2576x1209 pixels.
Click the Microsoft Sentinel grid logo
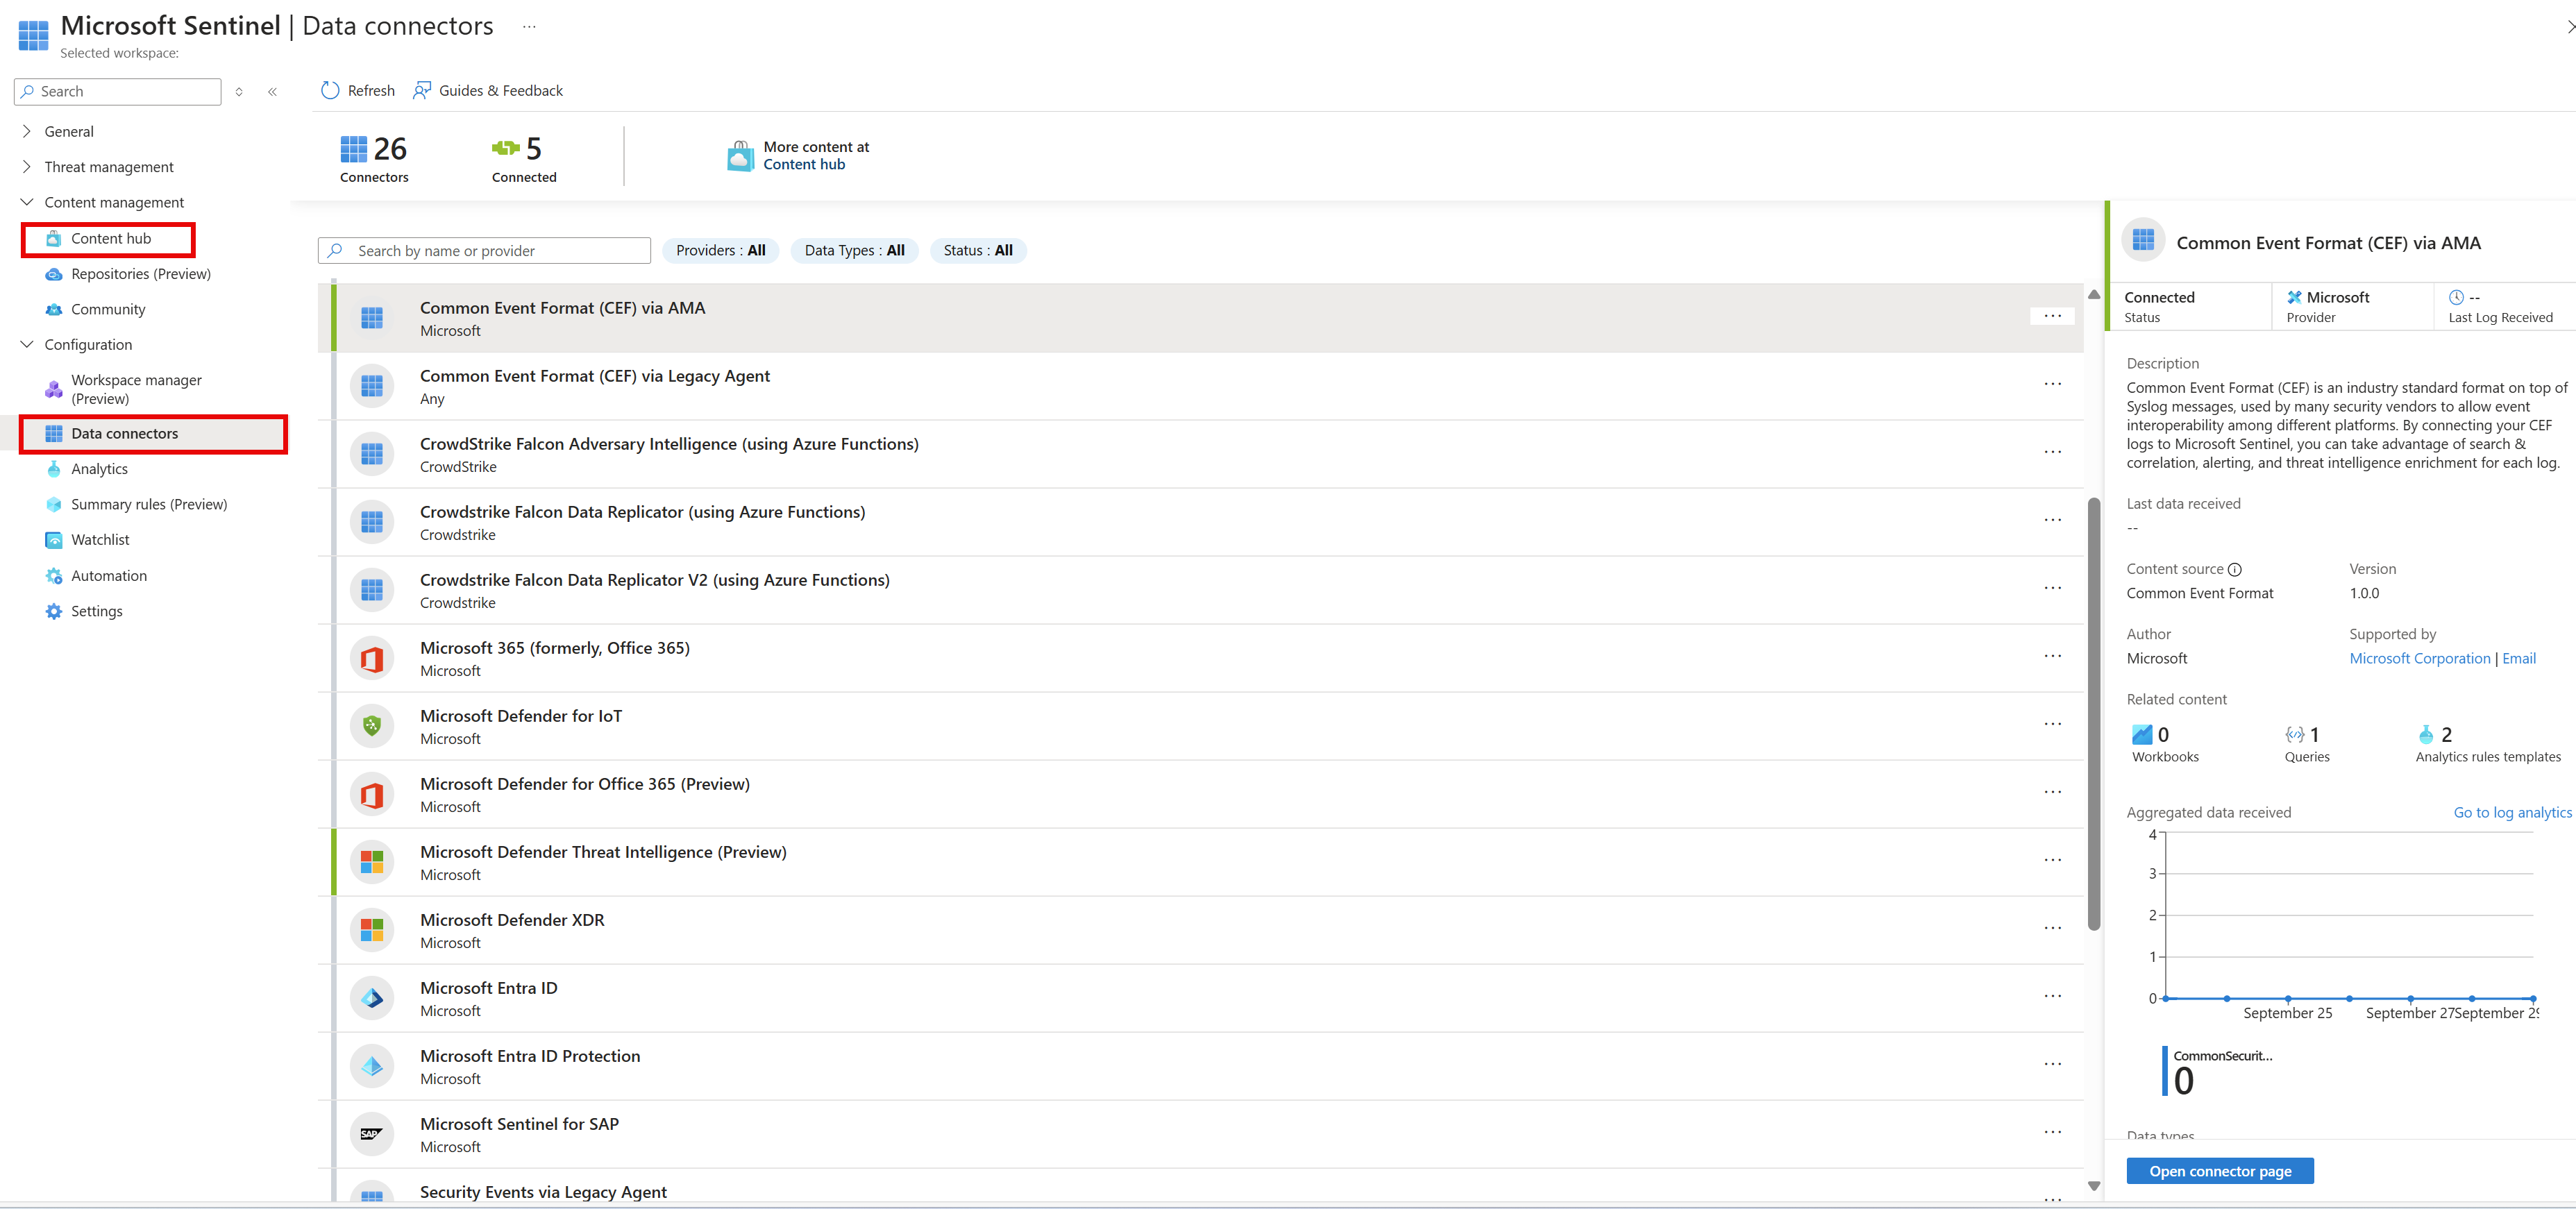(x=33, y=35)
